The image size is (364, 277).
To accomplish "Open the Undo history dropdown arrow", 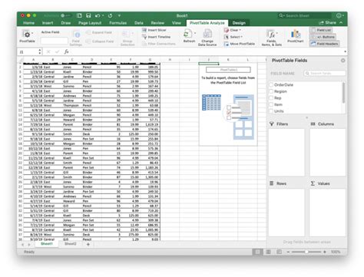I will [103, 15].
